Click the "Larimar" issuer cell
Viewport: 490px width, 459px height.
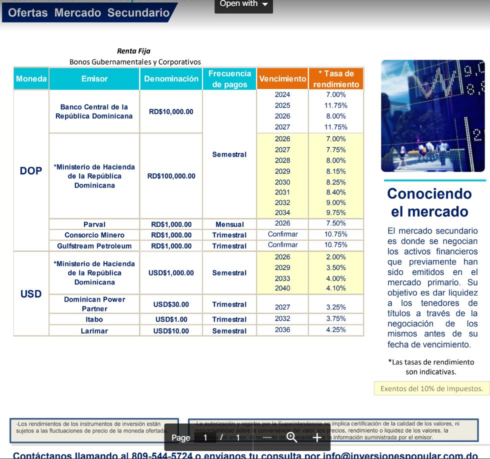[x=94, y=331]
